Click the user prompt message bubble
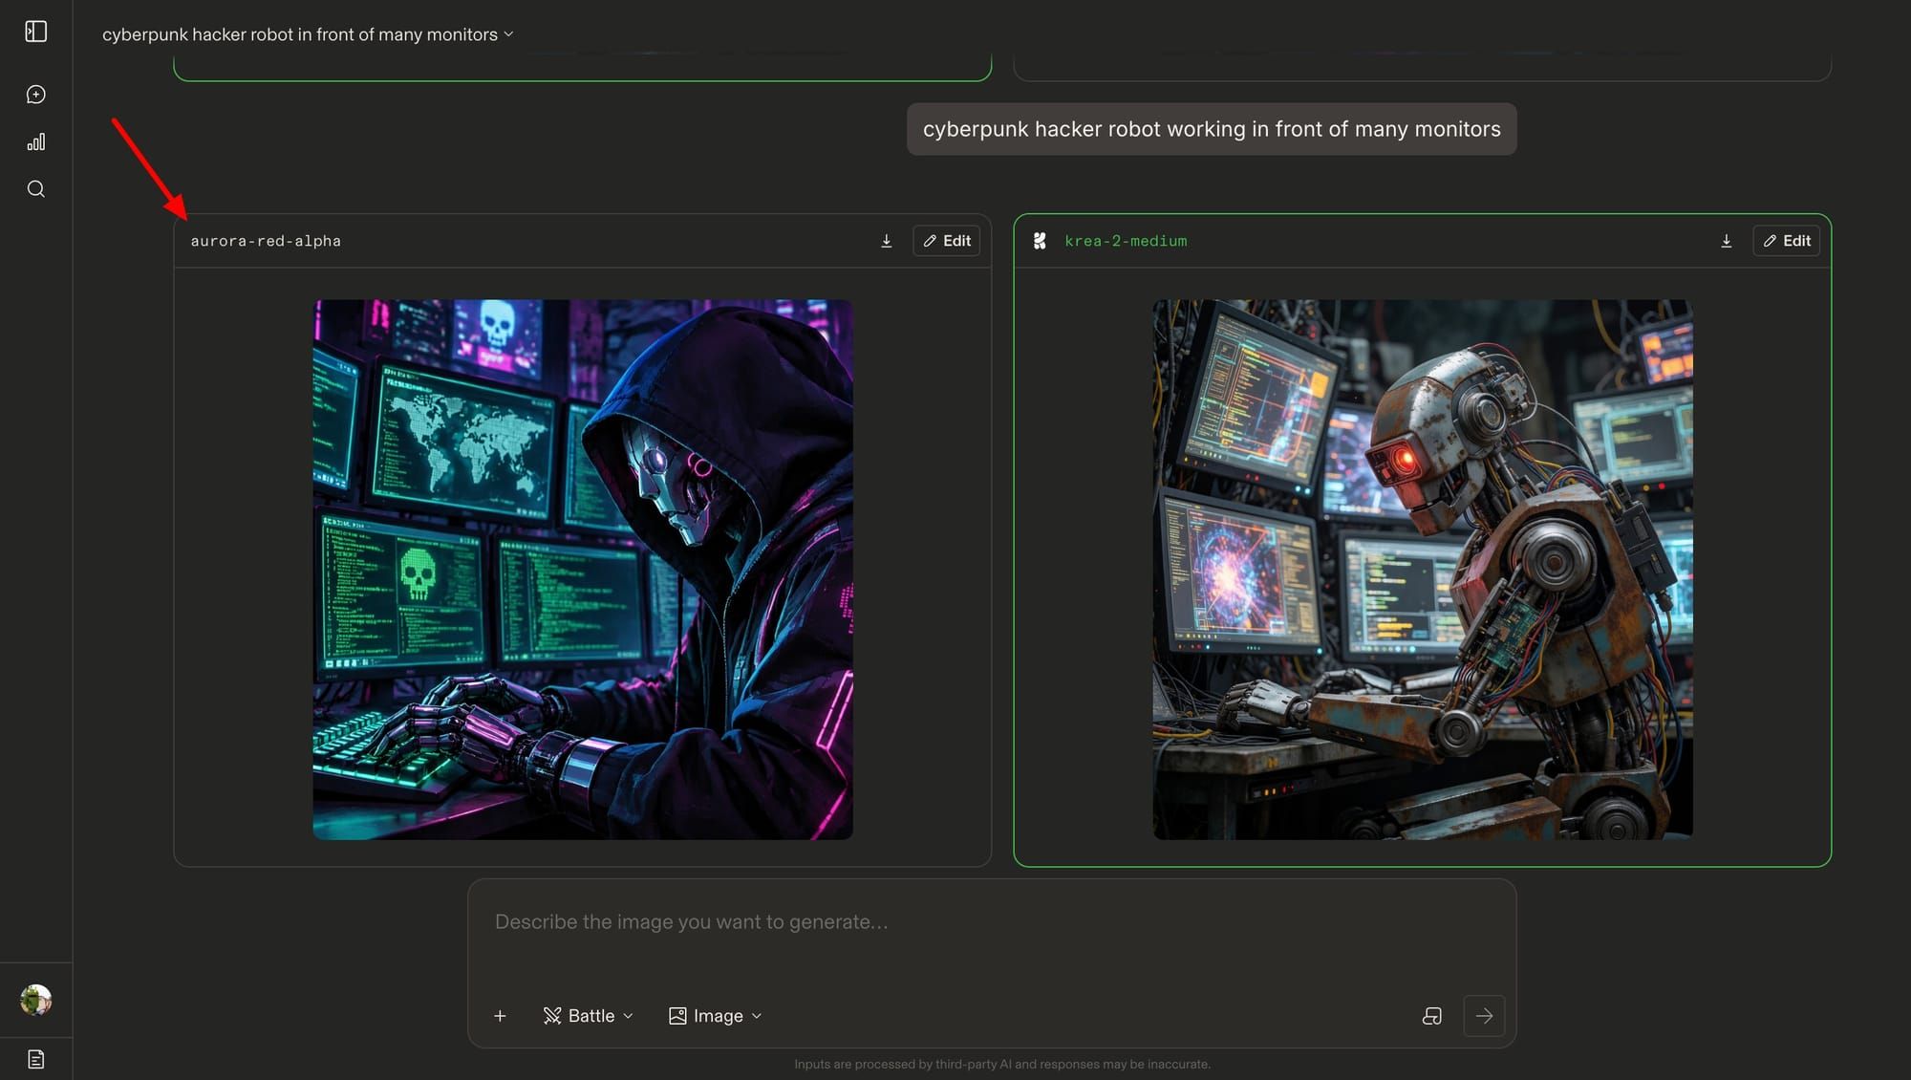Image resolution: width=1911 pixels, height=1080 pixels. point(1212,129)
